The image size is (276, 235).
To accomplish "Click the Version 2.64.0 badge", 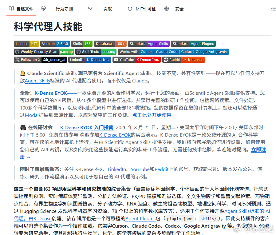I will 55,44.
